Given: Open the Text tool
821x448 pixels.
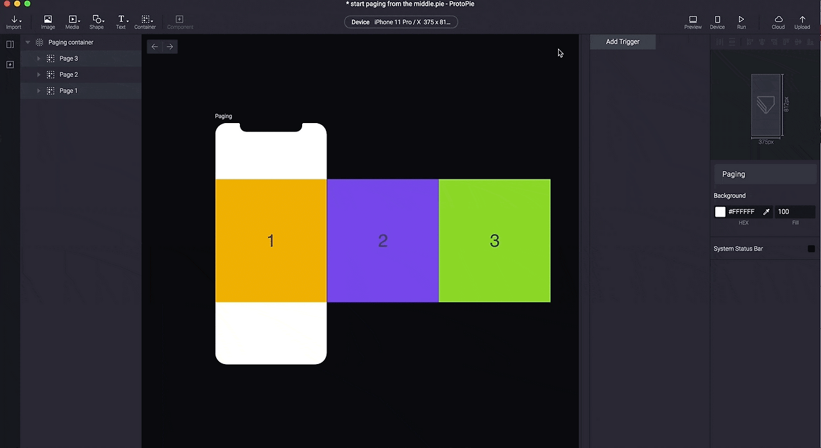Looking at the screenshot, I should click(x=121, y=22).
